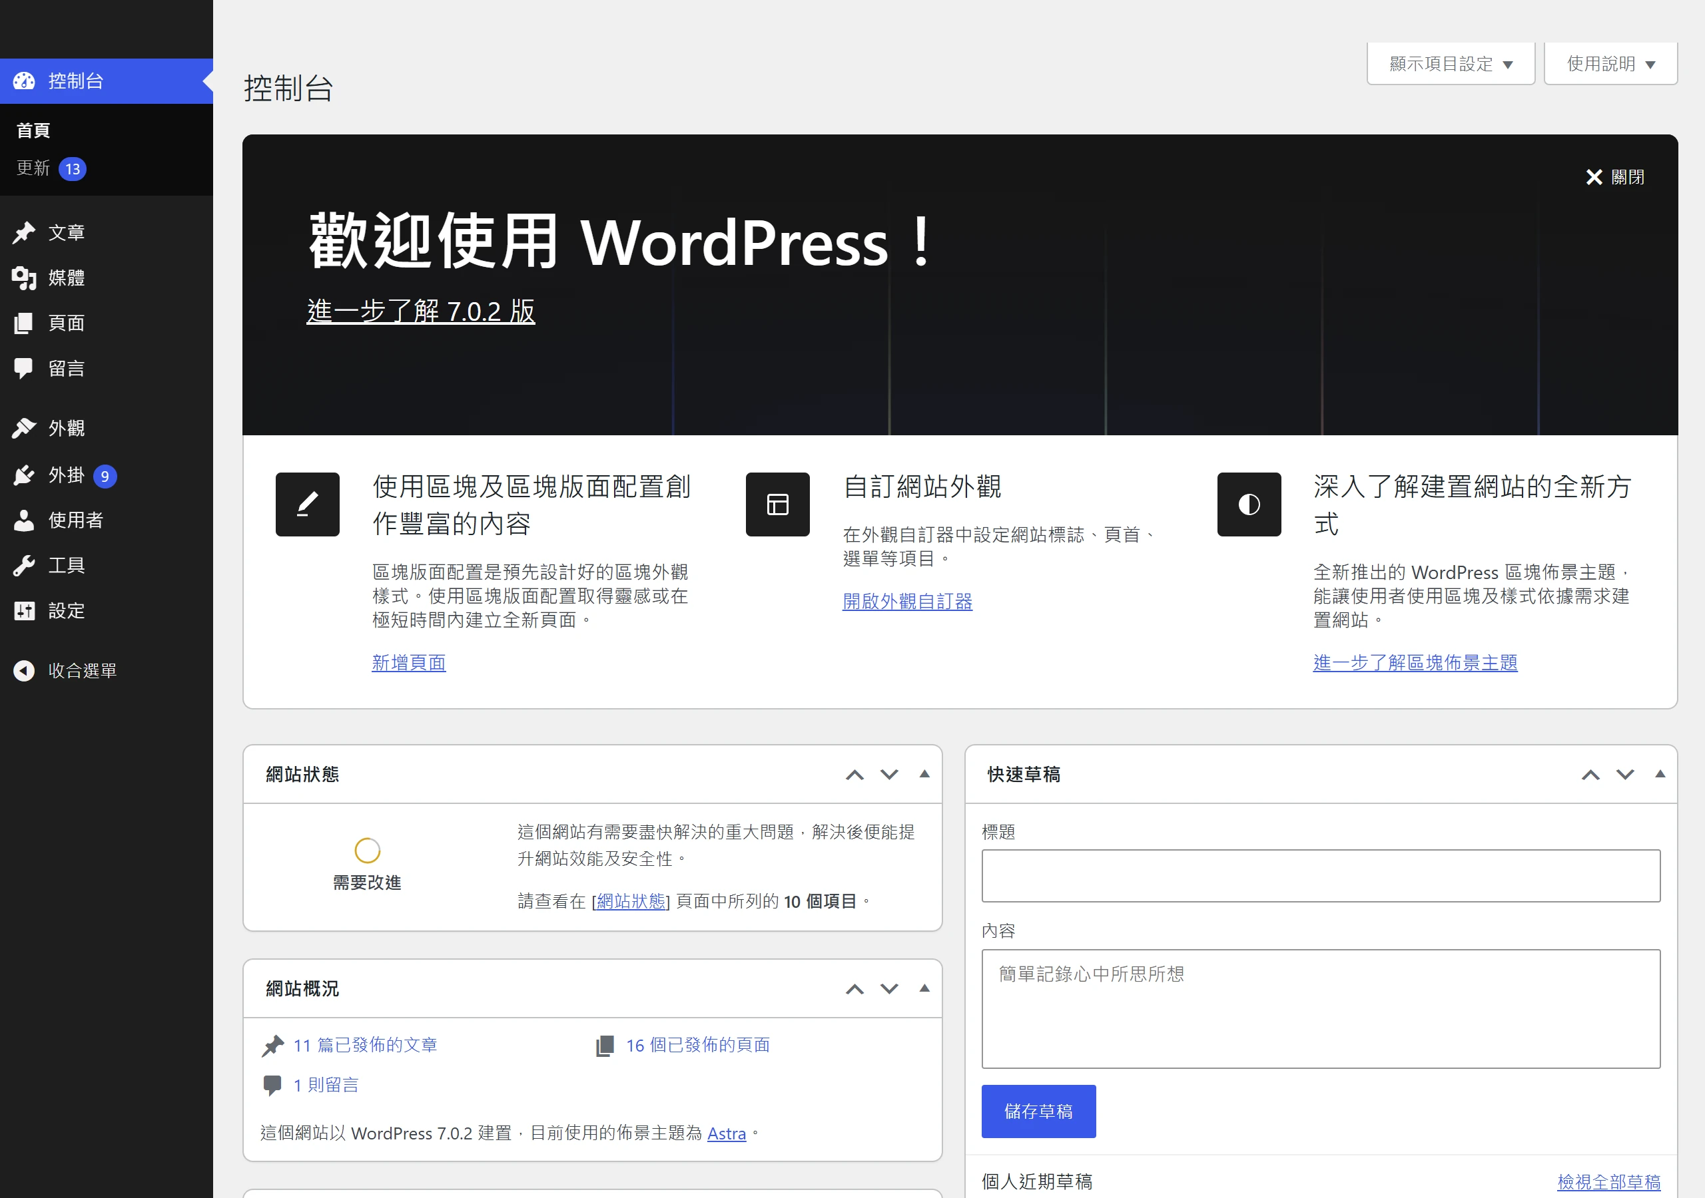This screenshot has height=1198, width=1705.
Task: Click the comment icon beside 1 則留言
Action: pyautogui.click(x=272, y=1085)
